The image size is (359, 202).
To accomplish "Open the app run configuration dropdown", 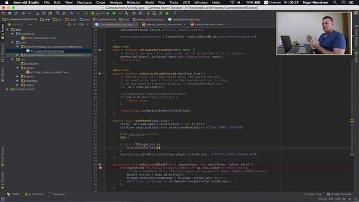I will pos(98,13).
